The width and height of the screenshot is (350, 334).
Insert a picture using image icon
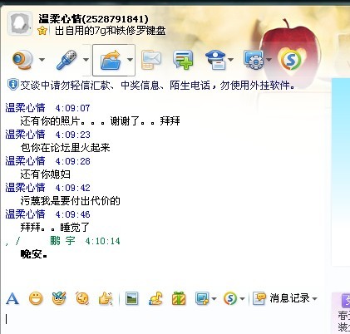(131, 299)
